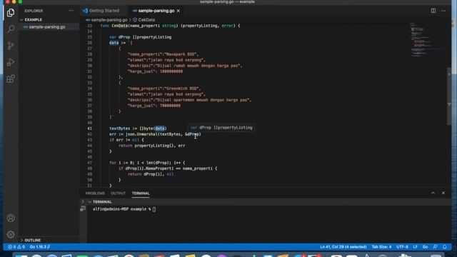Click the "textBytes" variable on line 41

(120, 128)
